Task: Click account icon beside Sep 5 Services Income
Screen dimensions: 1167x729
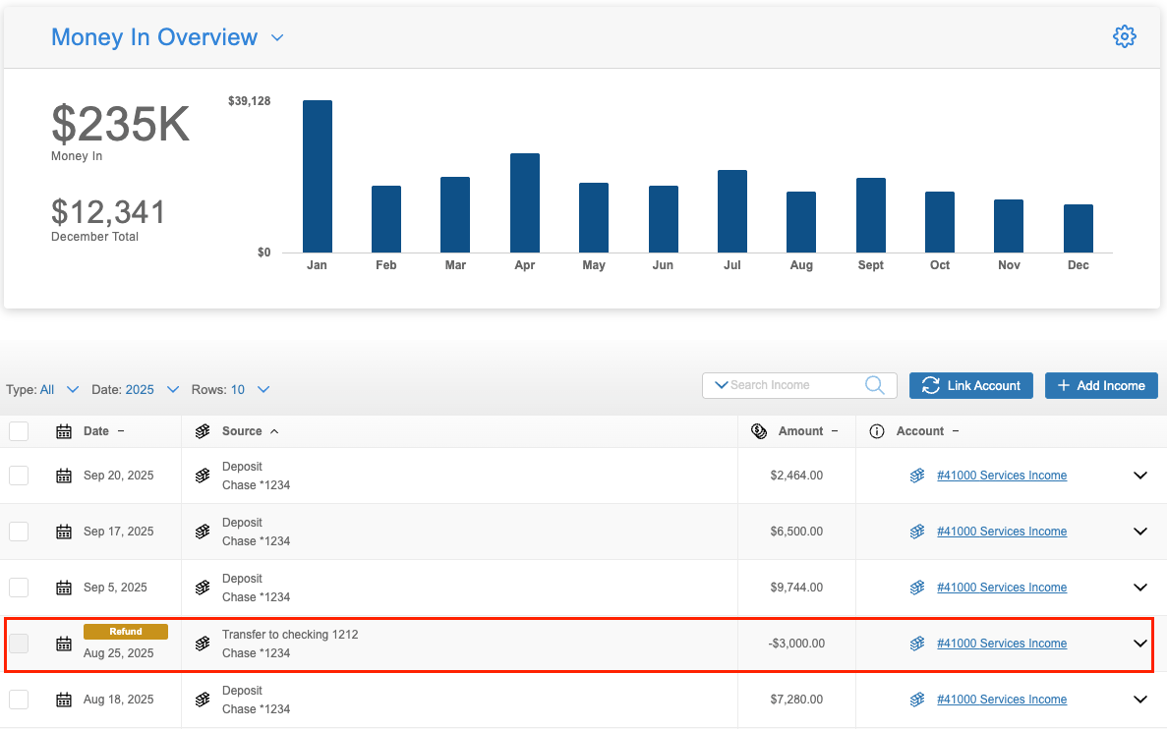Action: coord(916,588)
